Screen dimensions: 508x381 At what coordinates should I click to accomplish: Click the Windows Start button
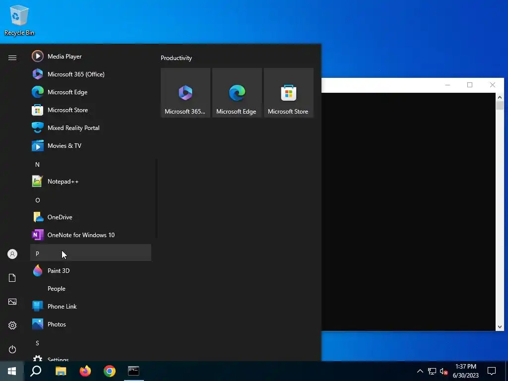pos(12,371)
